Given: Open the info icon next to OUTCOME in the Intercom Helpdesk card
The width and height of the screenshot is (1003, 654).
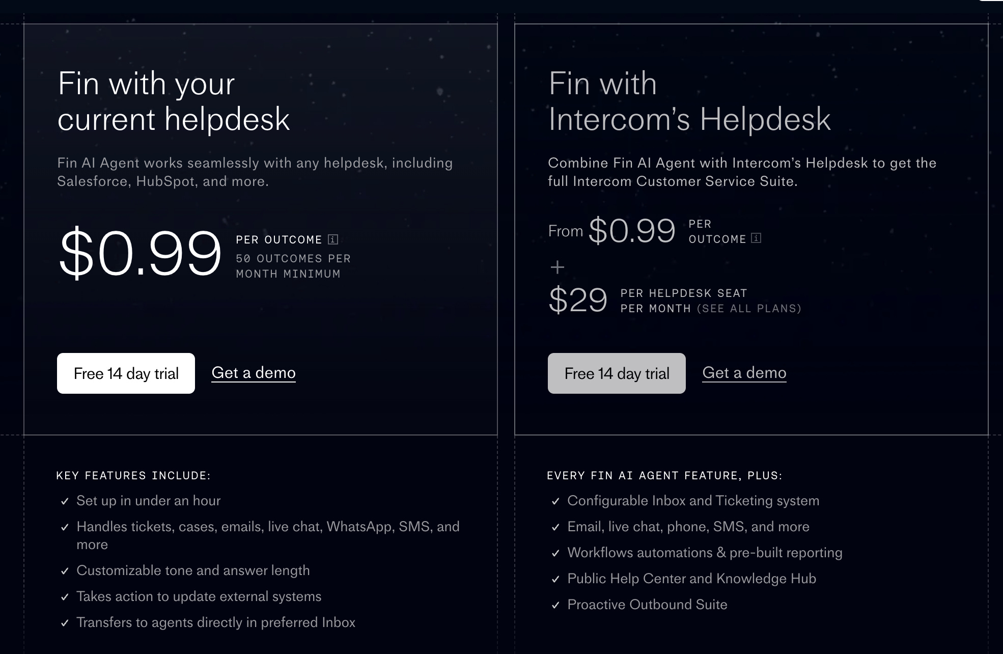Looking at the screenshot, I should tap(756, 238).
